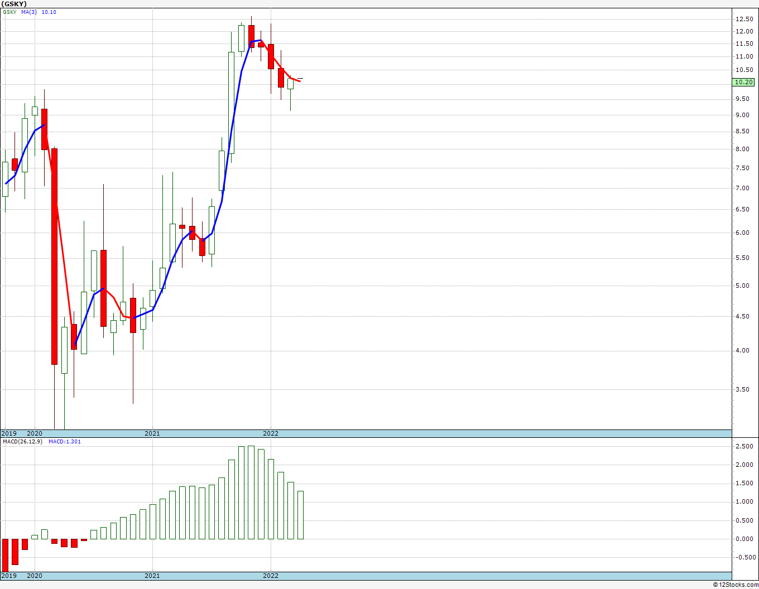Click the MACD(26,12,9) indicator label
The width and height of the screenshot is (759, 589).
(21, 442)
